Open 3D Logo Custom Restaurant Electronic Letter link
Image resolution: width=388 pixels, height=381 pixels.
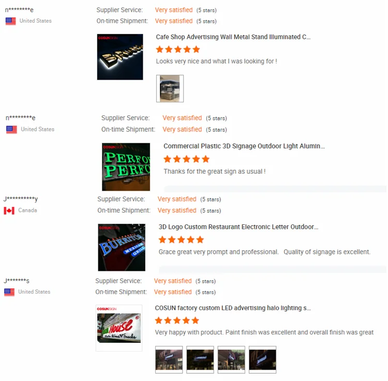(x=238, y=227)
